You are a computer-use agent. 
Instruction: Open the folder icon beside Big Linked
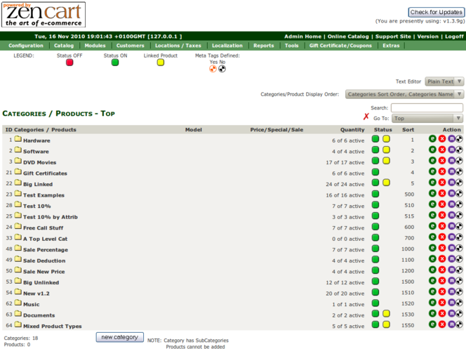(x=18, y=183)
